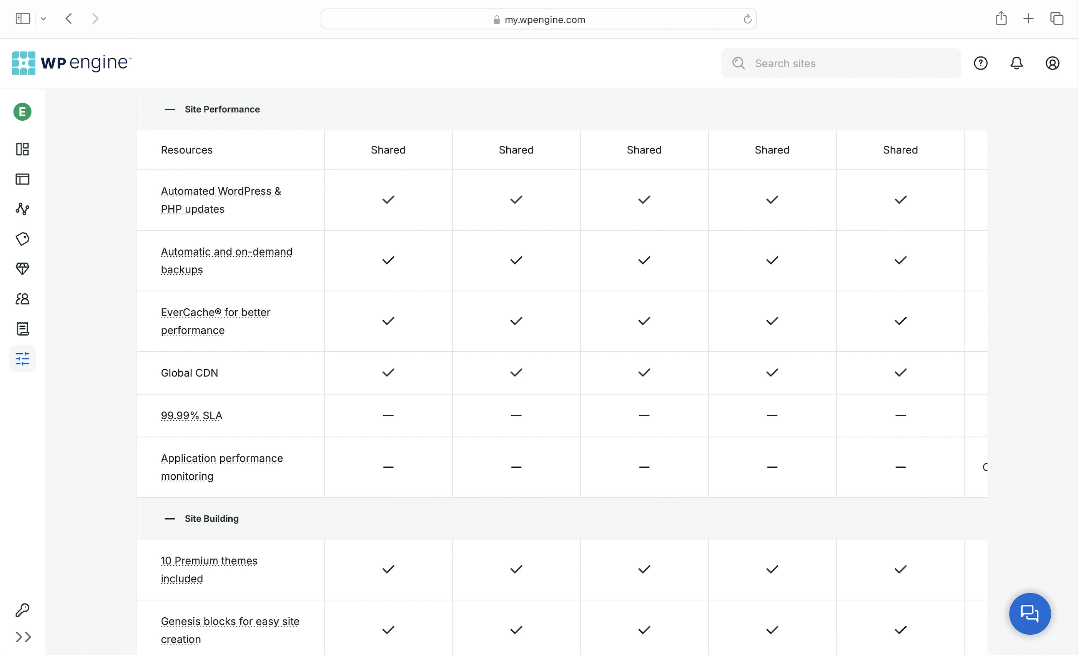The image size is (1078, 655).
Task: Click the help question mark icon
Action: pos(980,63)
